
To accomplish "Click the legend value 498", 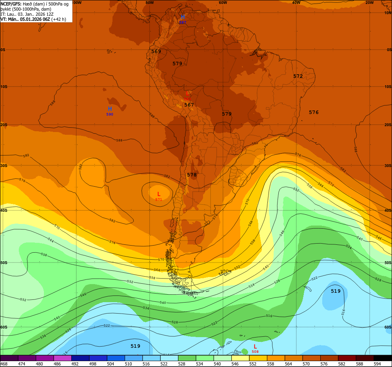I will pos(93,364).
